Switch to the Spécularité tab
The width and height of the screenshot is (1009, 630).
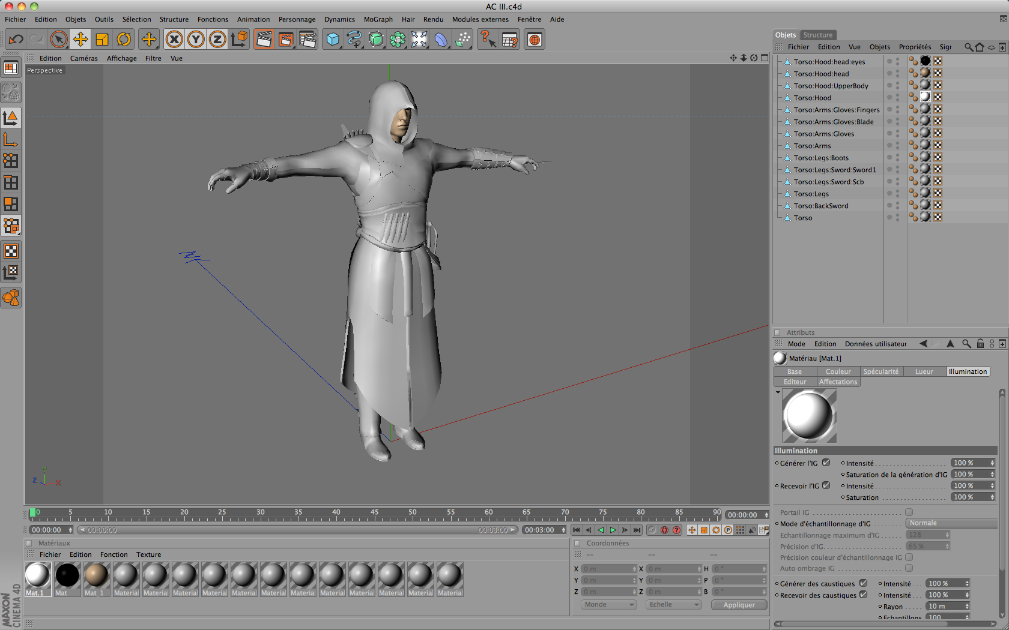click(x=880, y=371)
